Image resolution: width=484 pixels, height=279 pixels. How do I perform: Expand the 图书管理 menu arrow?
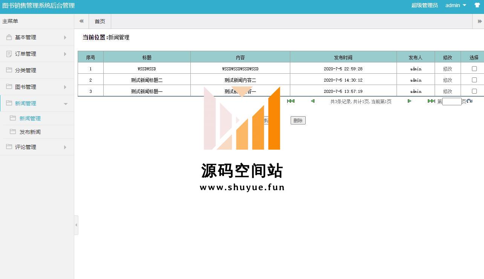[65, 87]
